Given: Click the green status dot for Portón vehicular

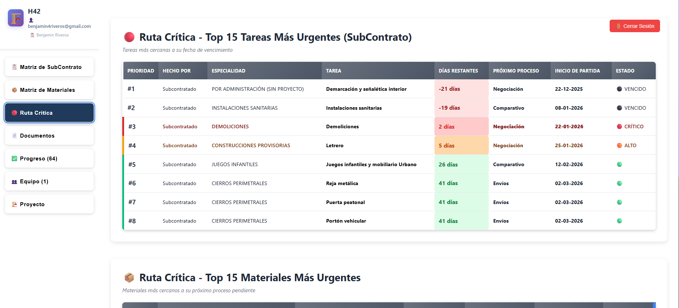Looking at the screenshot, I should click(x=619, y=221).
